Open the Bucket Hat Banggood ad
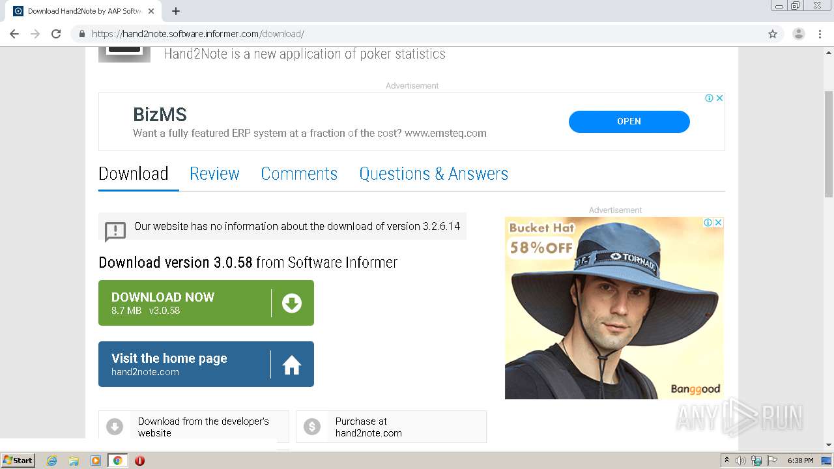Viewport: 834px width, 469px height. point(614,308)
